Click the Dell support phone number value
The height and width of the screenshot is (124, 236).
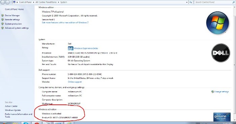(x=85, y=74)
